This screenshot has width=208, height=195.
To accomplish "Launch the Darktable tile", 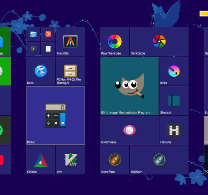I will [x=159, y=42].
